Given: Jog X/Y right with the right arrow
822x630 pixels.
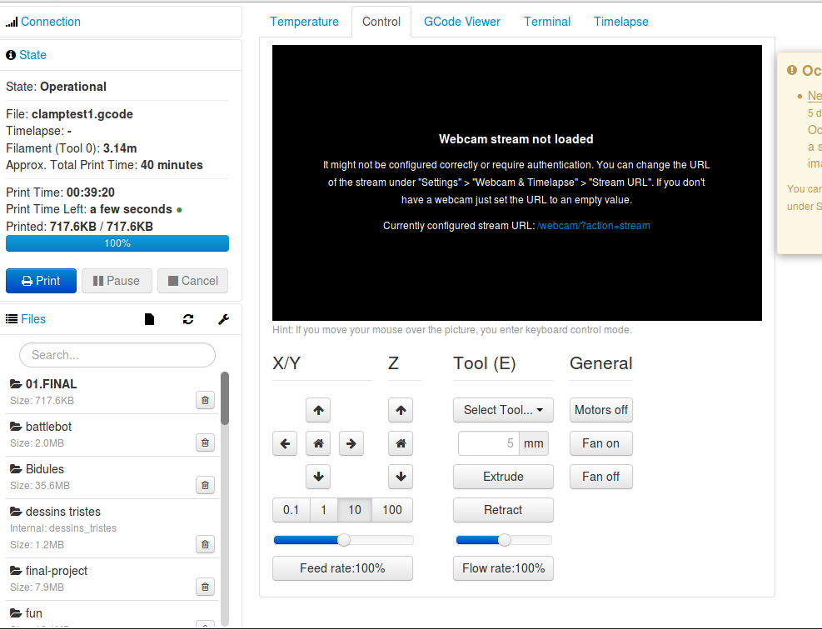Looking at the screenshot, I should [351, 444].
